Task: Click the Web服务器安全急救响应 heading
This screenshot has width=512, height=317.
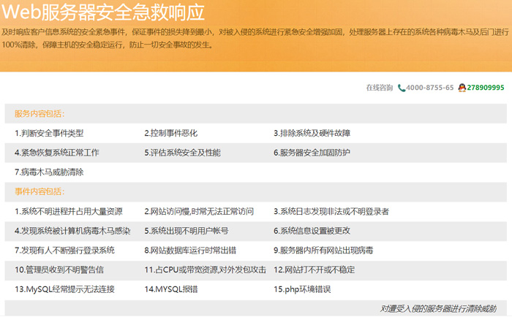Action: coord(103,13)
